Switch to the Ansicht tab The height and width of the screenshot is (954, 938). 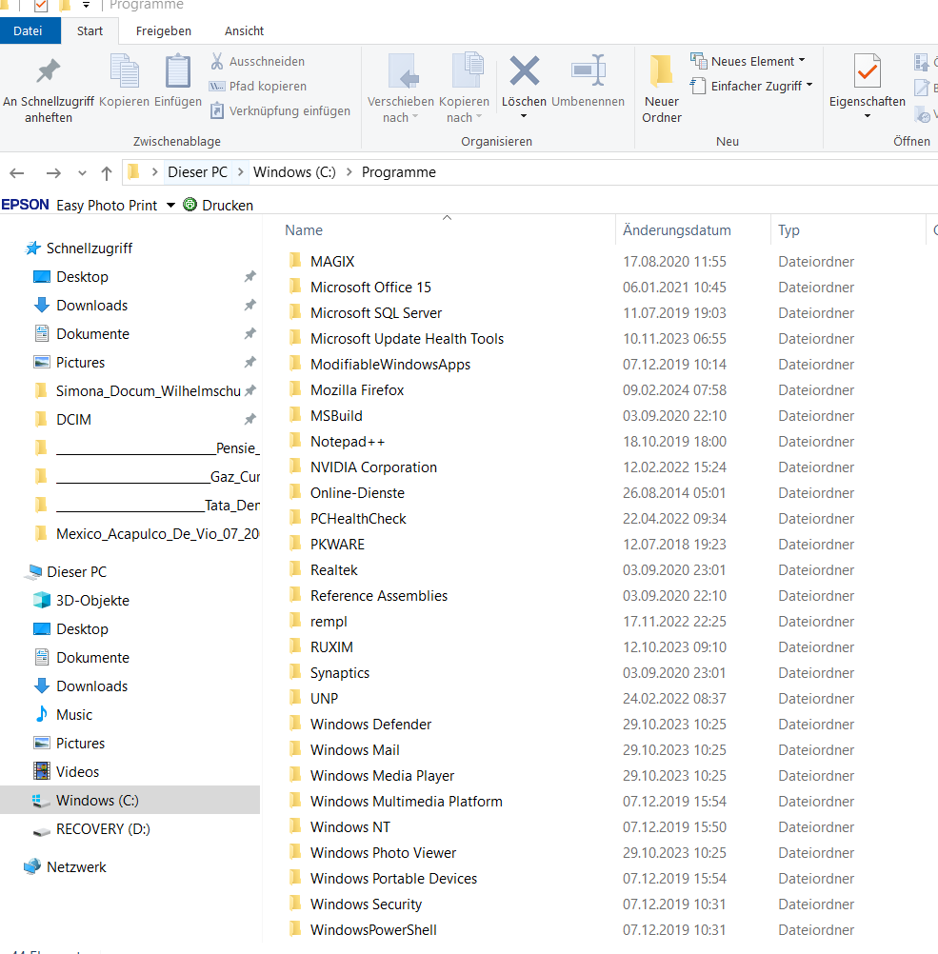244,31
